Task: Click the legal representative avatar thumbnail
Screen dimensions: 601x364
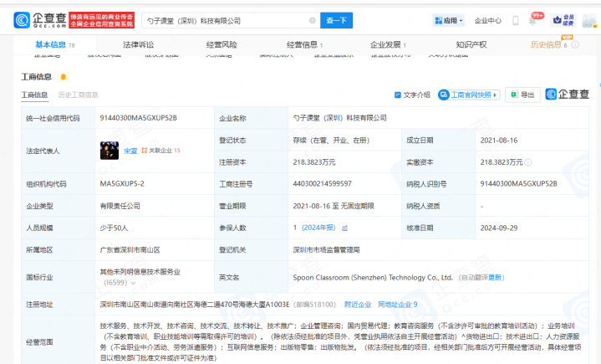Action: (109, 151)
